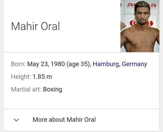The width and height of the screenshot is (163, 132).
Task: Click the Martial art label
Action: pos(26,89)
